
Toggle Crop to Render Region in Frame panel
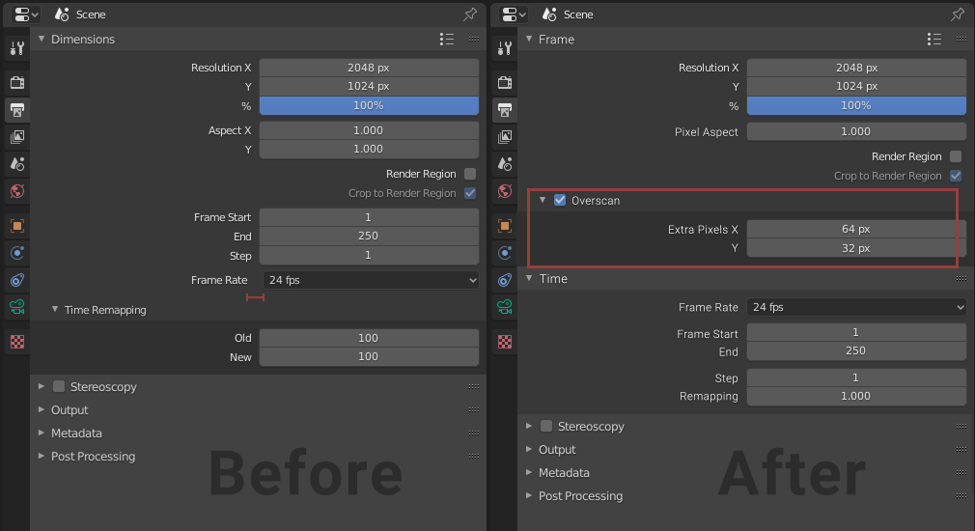click(x=957, y=176)
